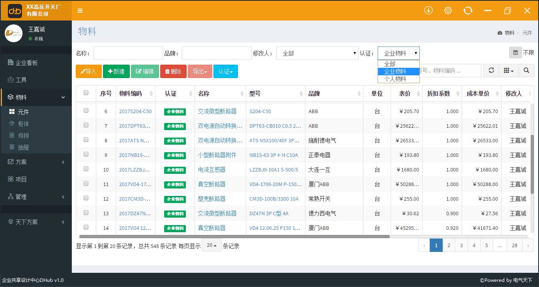Expand the 管理 sidebar section

click(36, 197)
